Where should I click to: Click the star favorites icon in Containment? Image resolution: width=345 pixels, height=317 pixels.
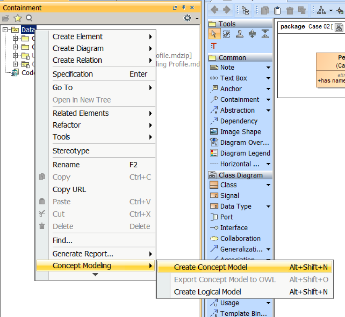[17, 18]
